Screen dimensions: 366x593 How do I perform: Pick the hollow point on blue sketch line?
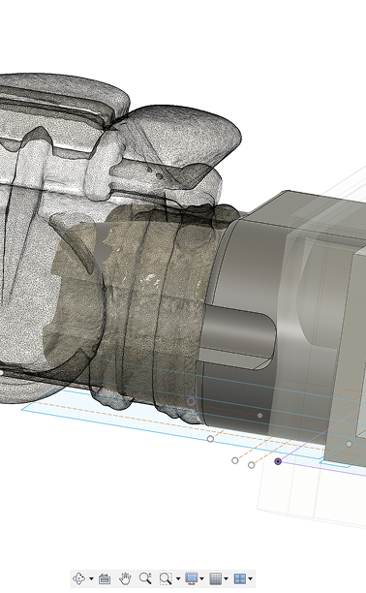tap(211, 439)
